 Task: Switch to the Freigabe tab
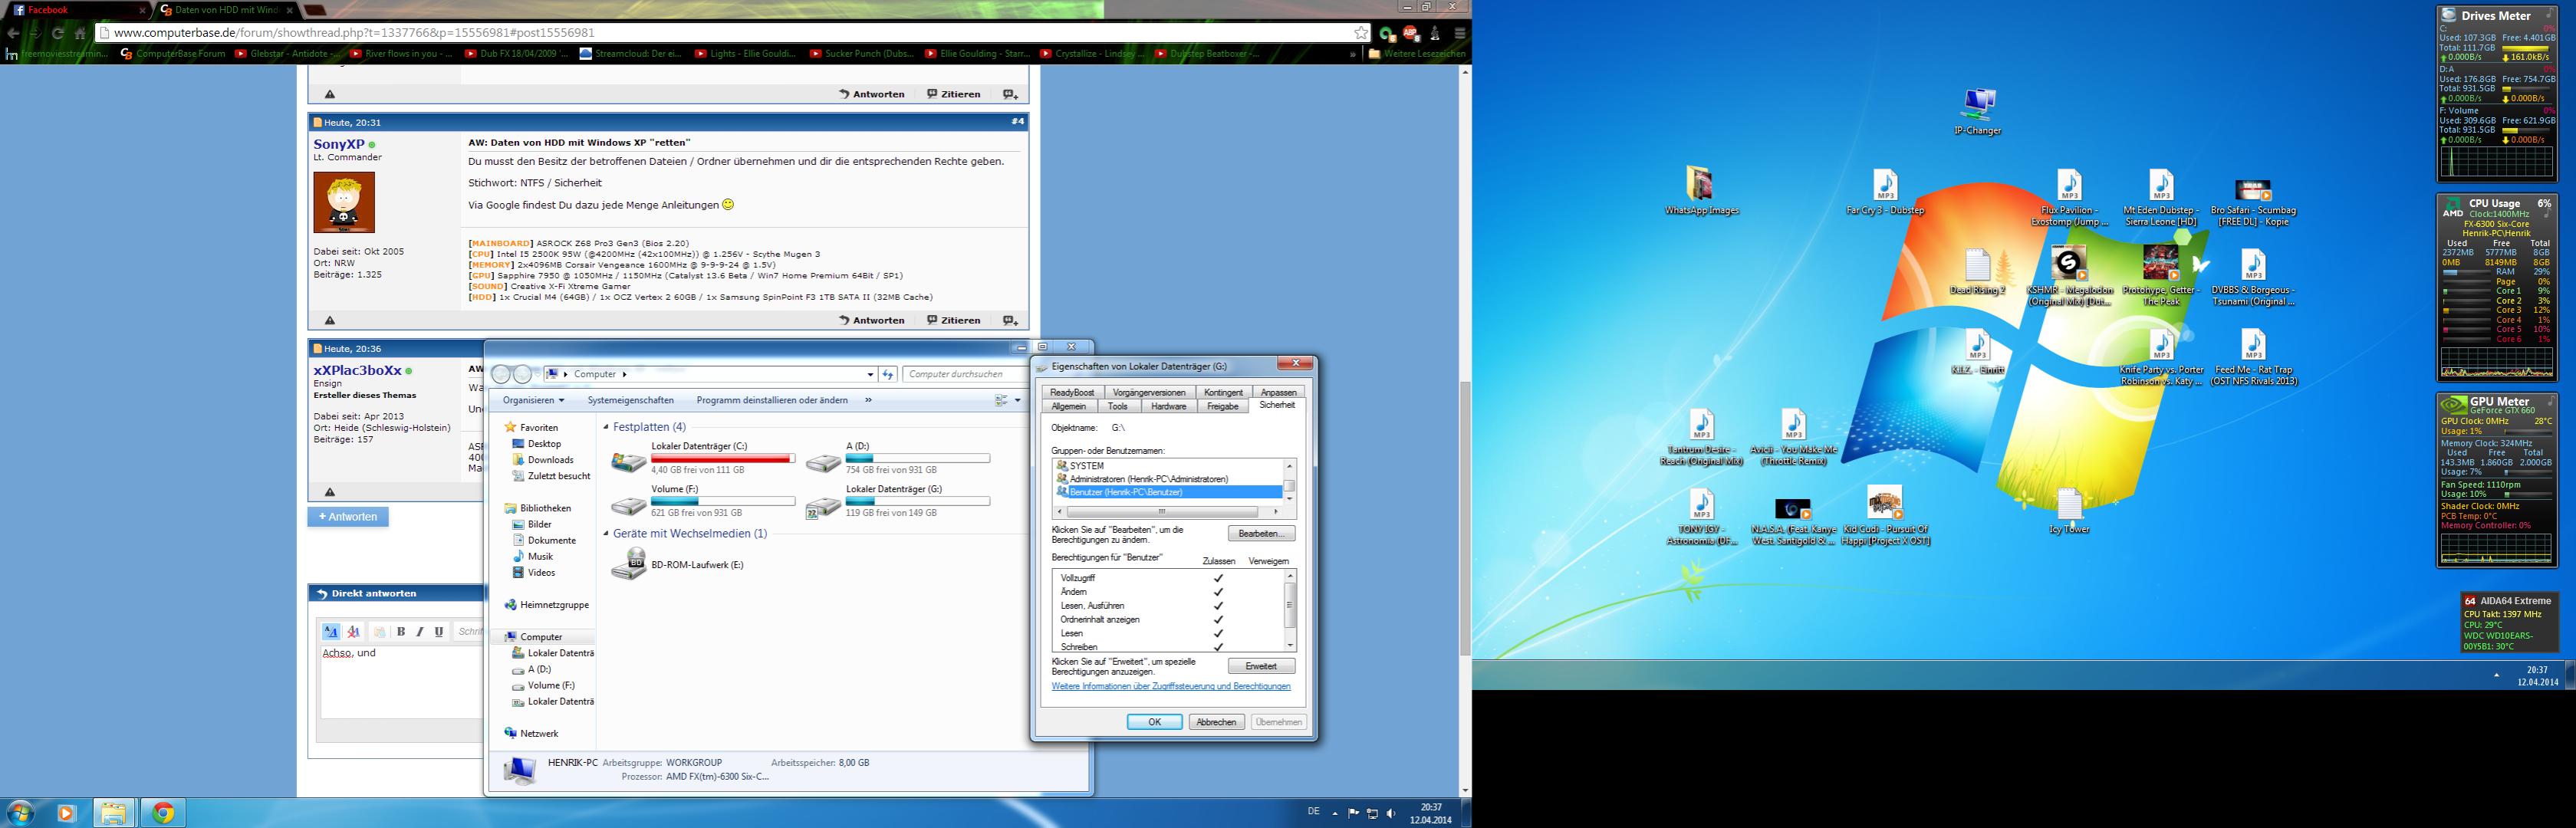(1222, 407)
